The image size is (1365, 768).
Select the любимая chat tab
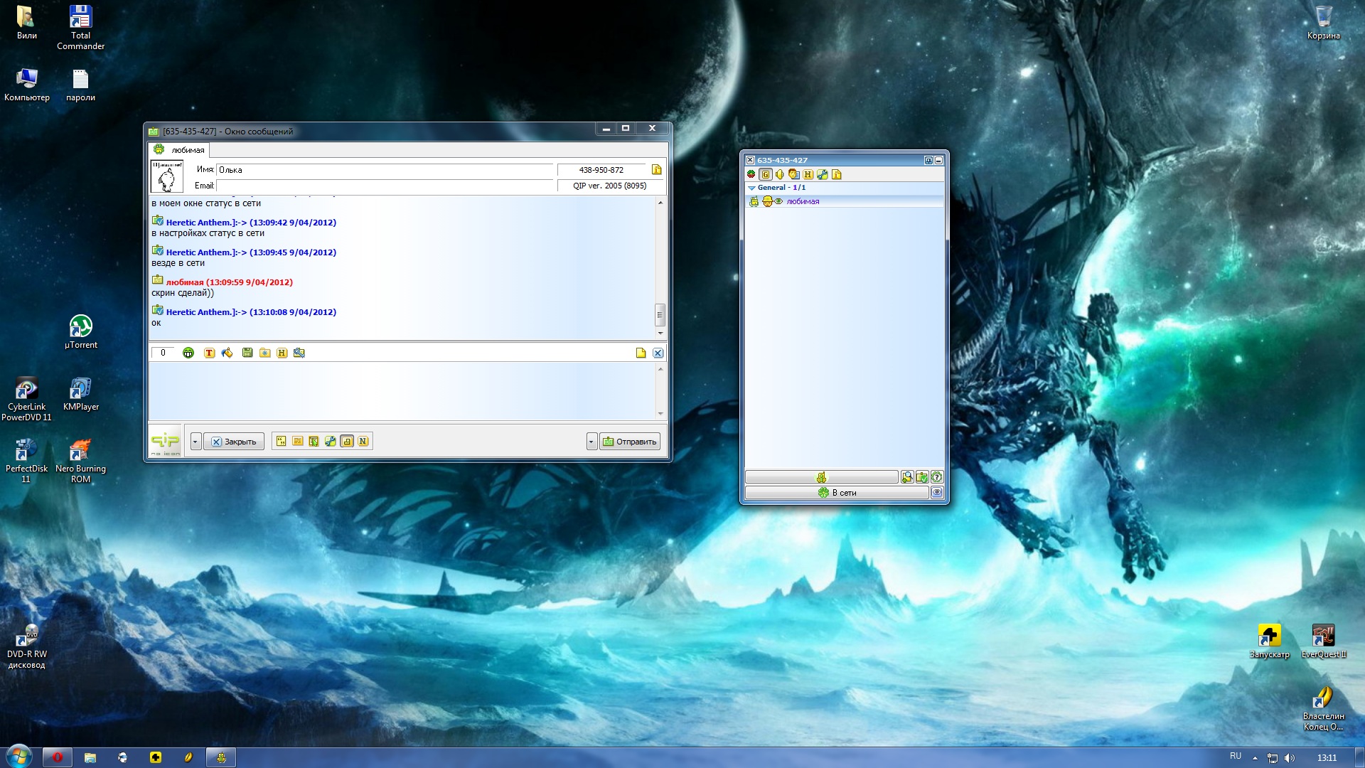[179, 149]
